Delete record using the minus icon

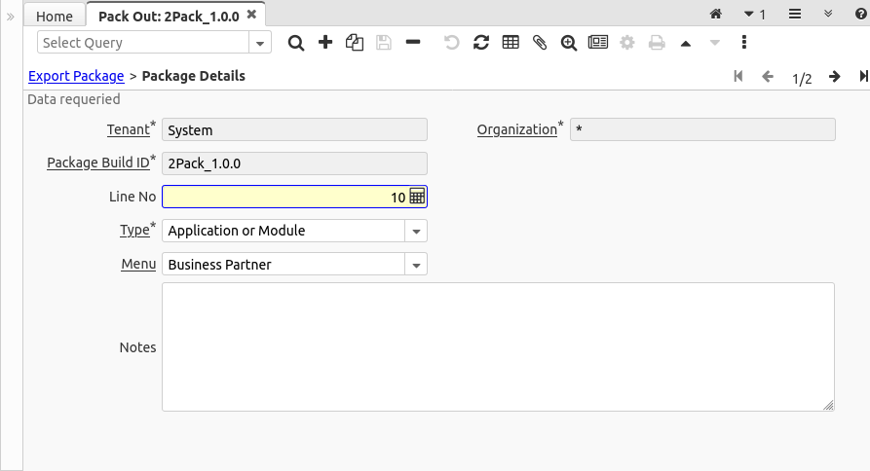coord(413,43)
